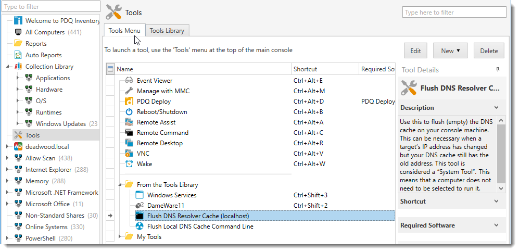
Task: Collapse the Description section chevron
Action: pos(497,107)
